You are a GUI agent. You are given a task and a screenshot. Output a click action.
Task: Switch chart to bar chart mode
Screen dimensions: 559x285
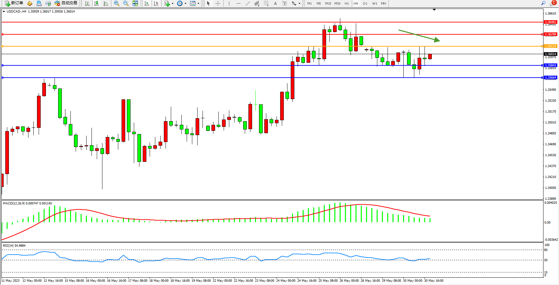coord(87,3)
